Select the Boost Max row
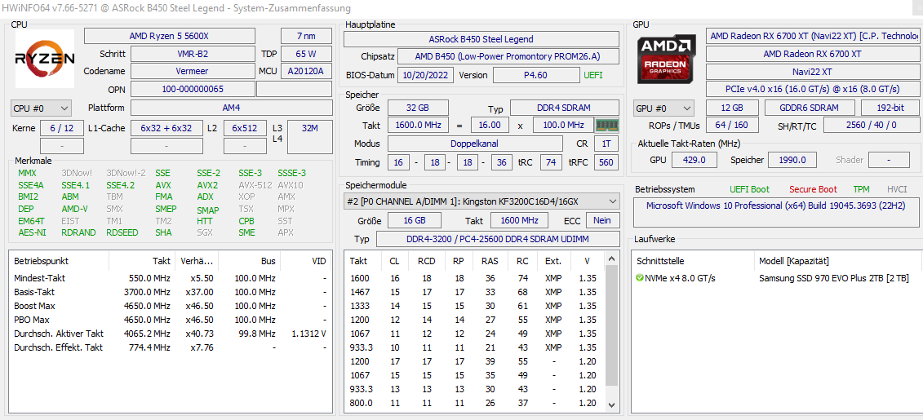923x420 pixels. (171, 306)
